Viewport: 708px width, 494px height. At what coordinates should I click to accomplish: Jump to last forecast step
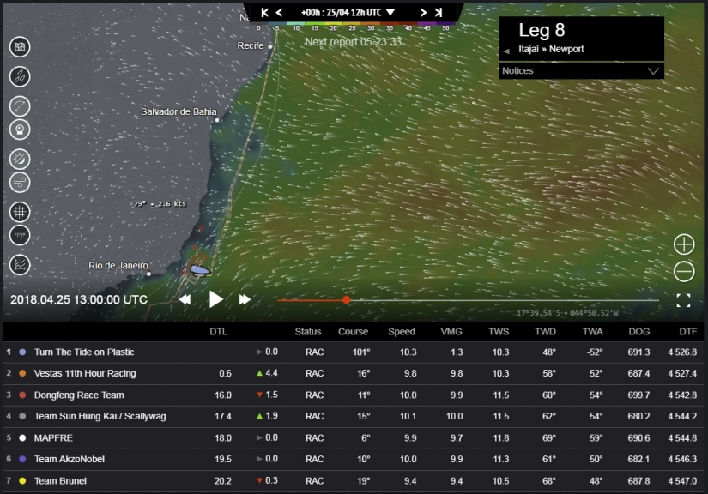[439, 13]
